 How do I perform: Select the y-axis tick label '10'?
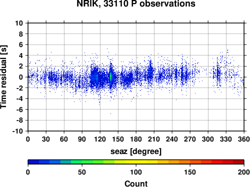19,23
